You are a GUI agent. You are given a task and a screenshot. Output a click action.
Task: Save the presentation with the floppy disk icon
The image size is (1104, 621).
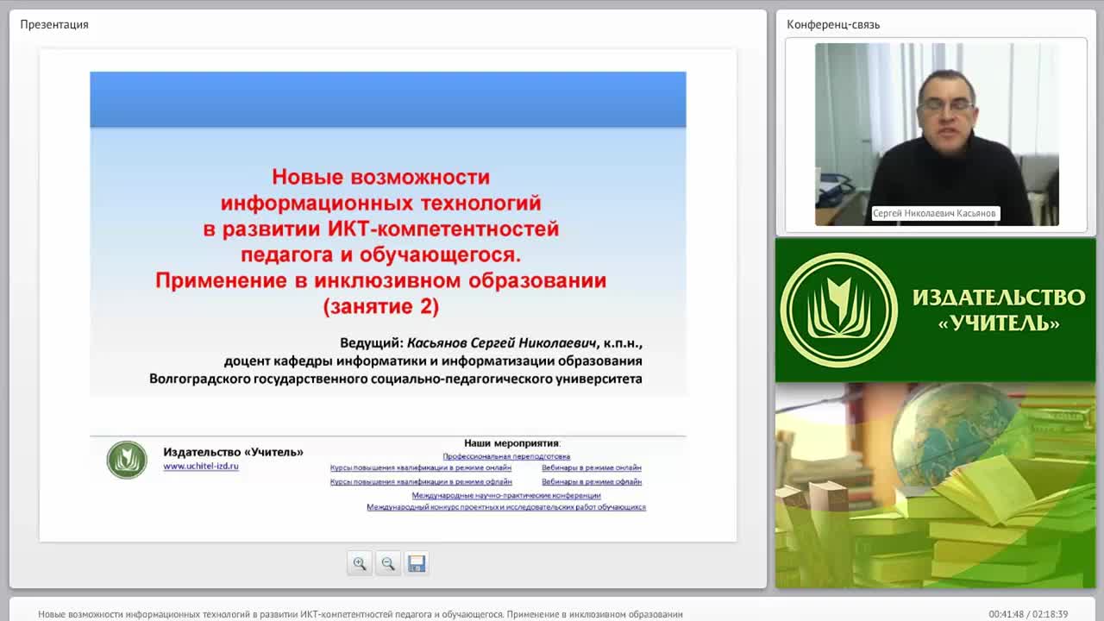pyautogui.click(x=417, y=563)
